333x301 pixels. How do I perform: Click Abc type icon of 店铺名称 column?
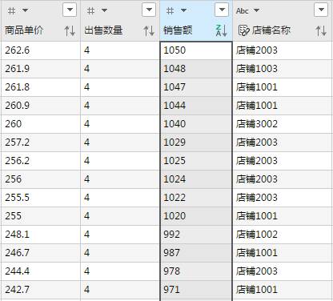click(243, 10)
